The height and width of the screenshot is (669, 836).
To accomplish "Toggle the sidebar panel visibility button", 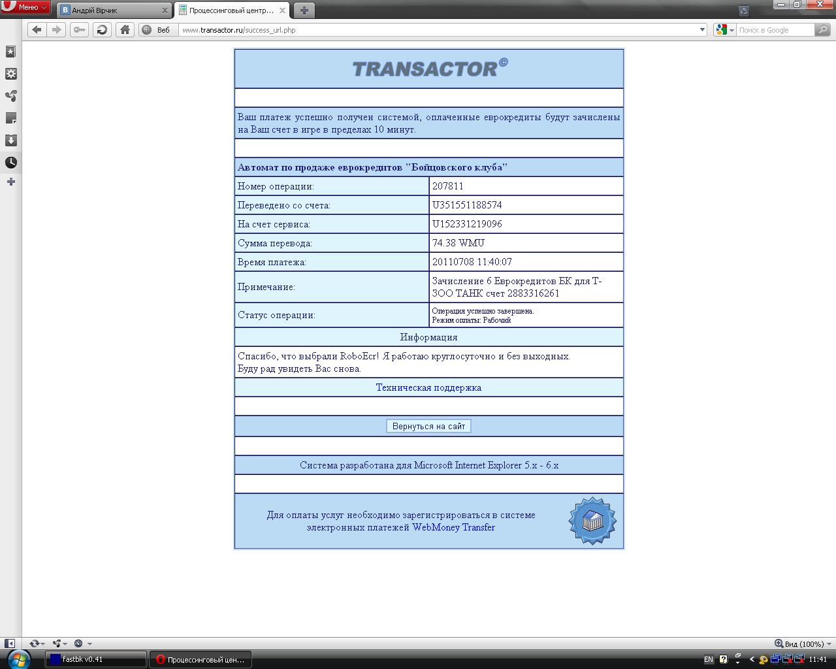I will coord(10,644).
